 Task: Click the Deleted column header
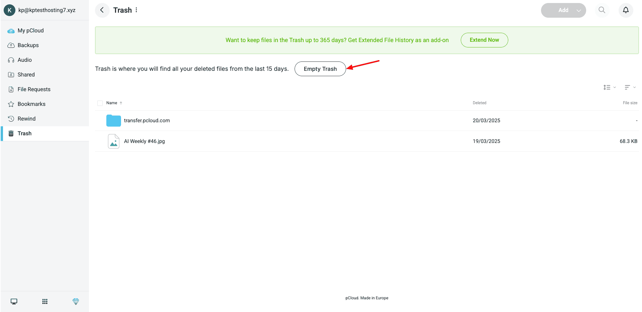[479, 103]
